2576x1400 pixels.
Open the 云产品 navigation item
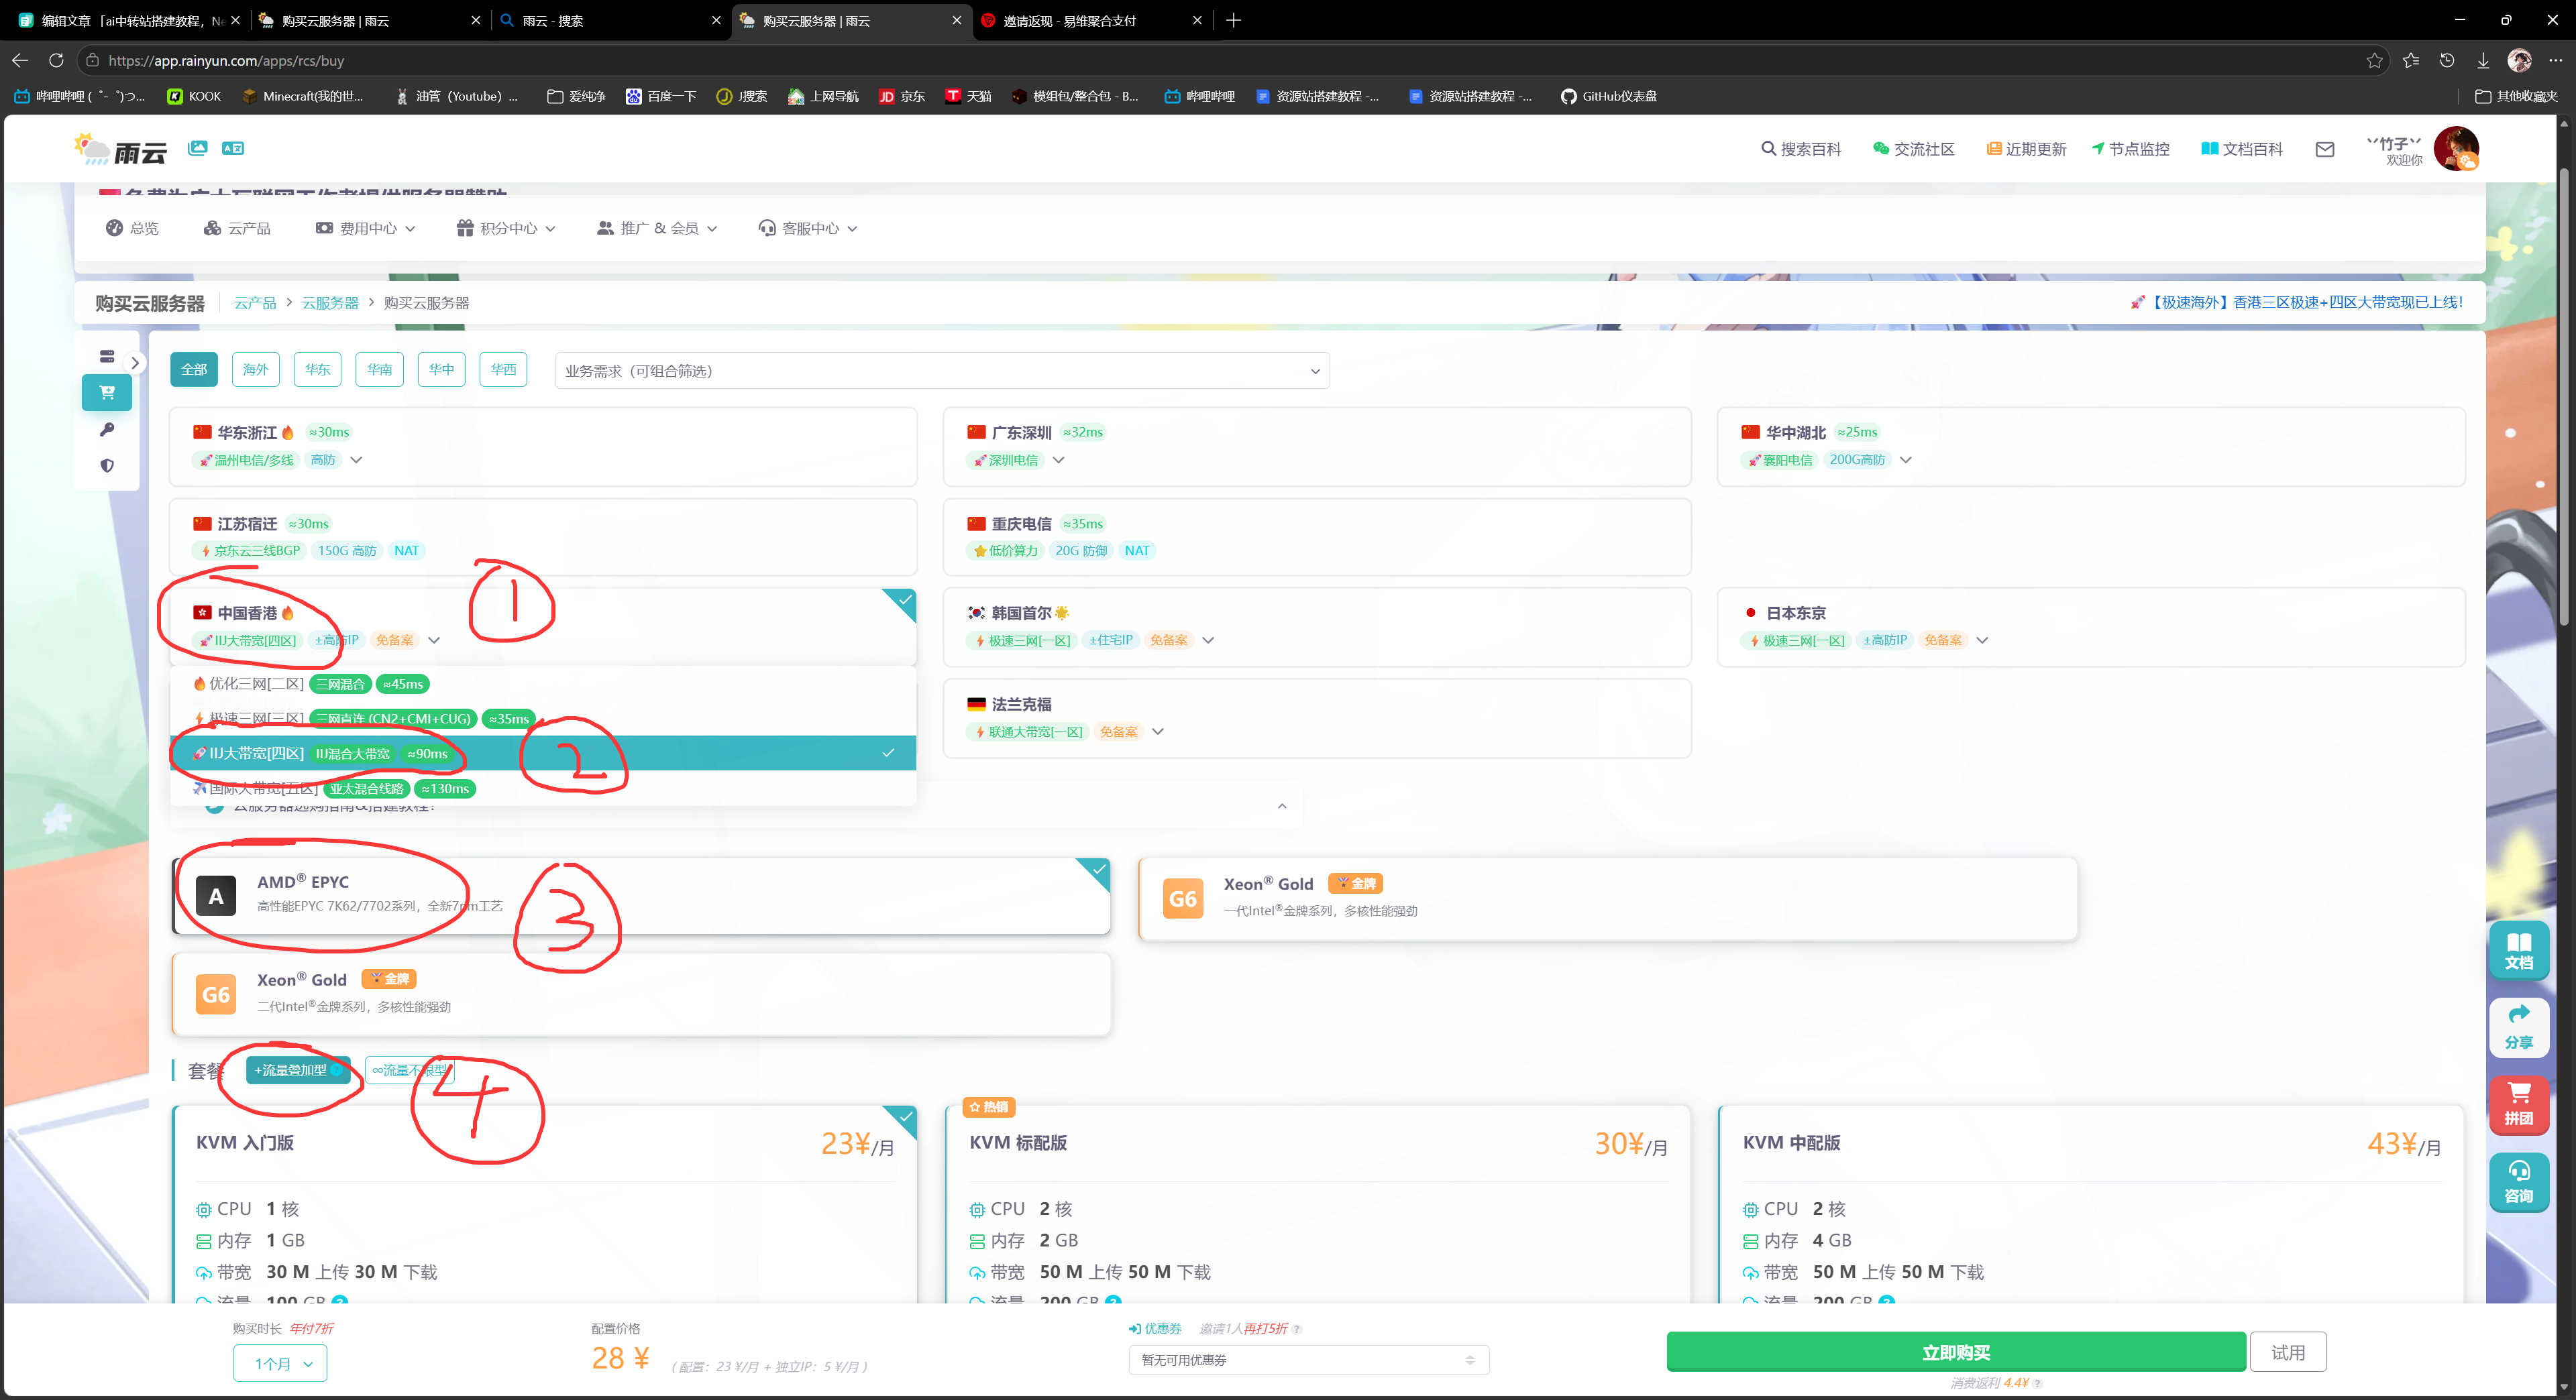237,229
